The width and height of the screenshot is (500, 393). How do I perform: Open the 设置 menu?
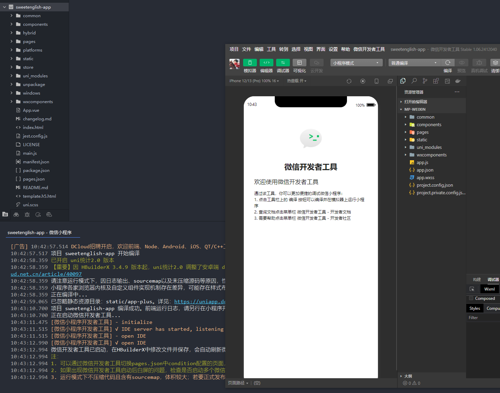pos(333,49)
